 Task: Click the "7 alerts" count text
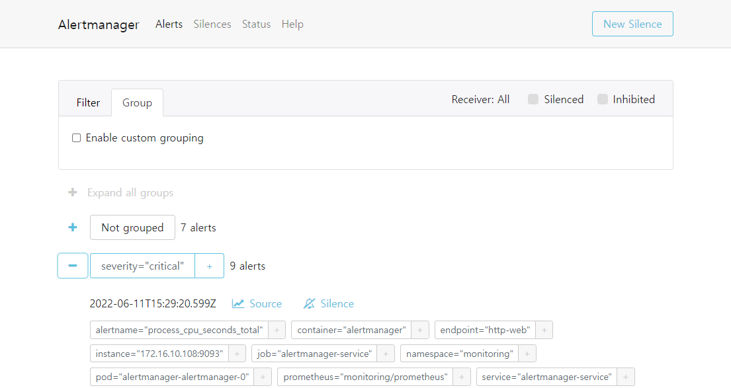198,227
